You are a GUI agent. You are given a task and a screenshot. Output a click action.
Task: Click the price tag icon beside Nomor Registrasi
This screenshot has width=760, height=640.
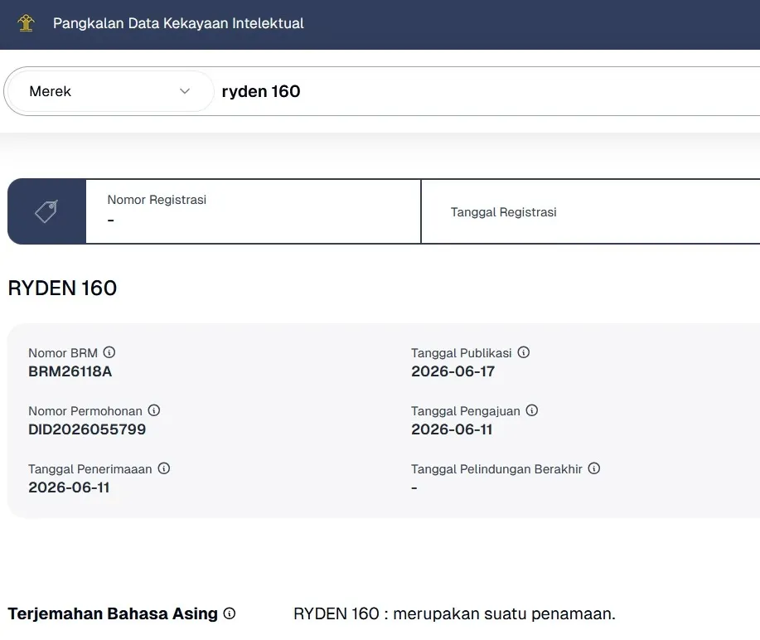click(46, 211)
